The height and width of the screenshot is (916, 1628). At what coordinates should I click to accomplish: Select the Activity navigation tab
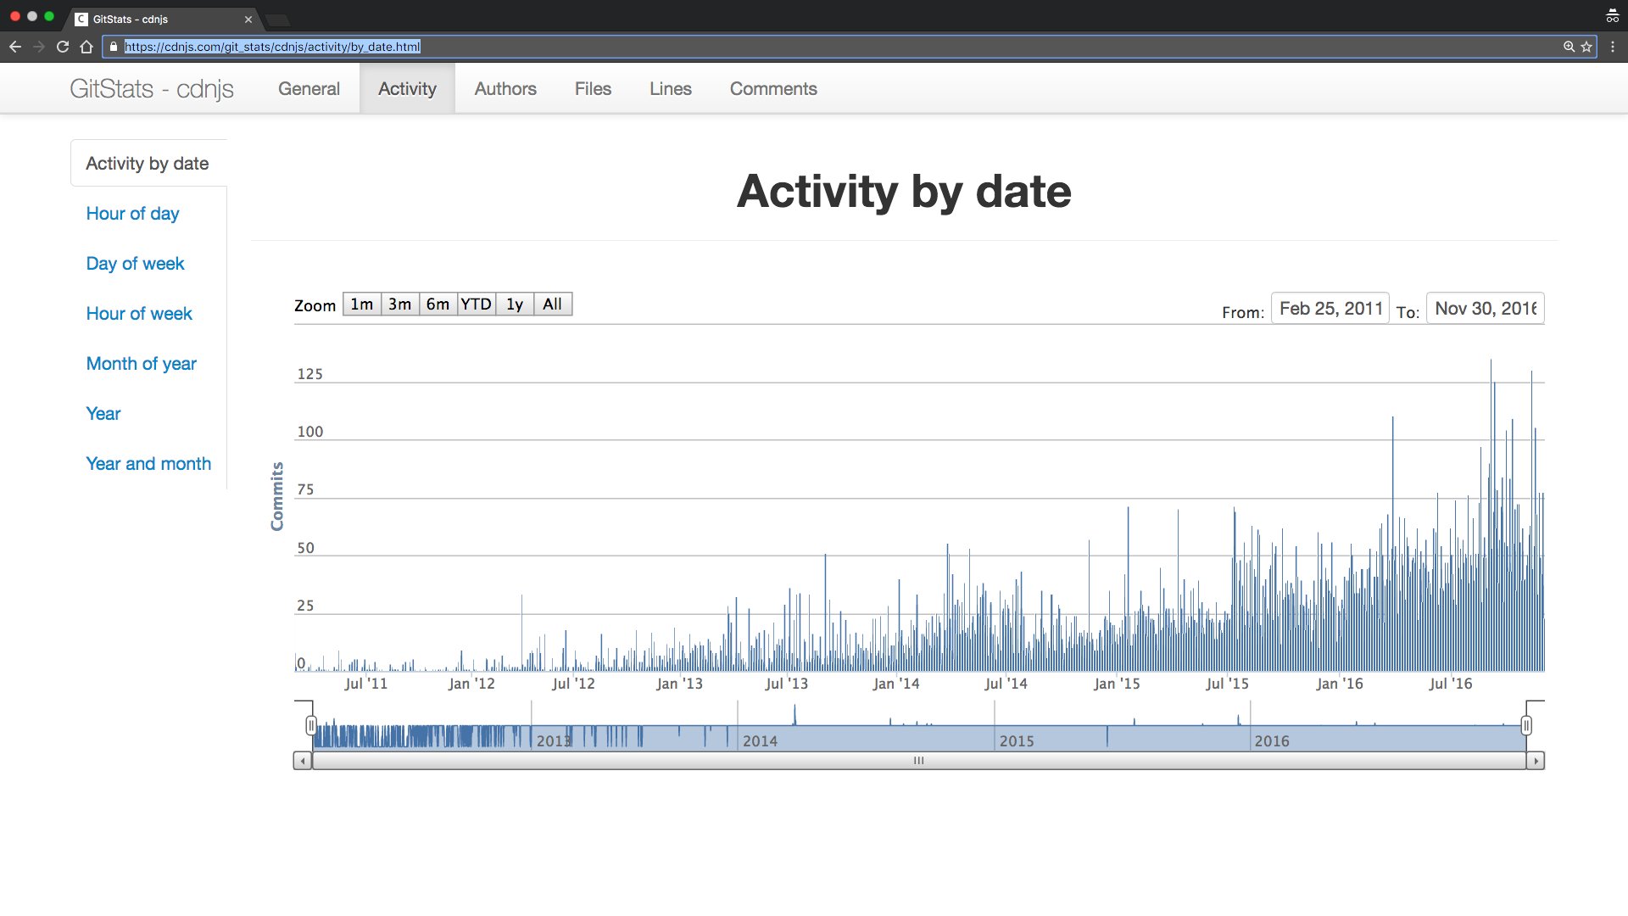(407, 88)
